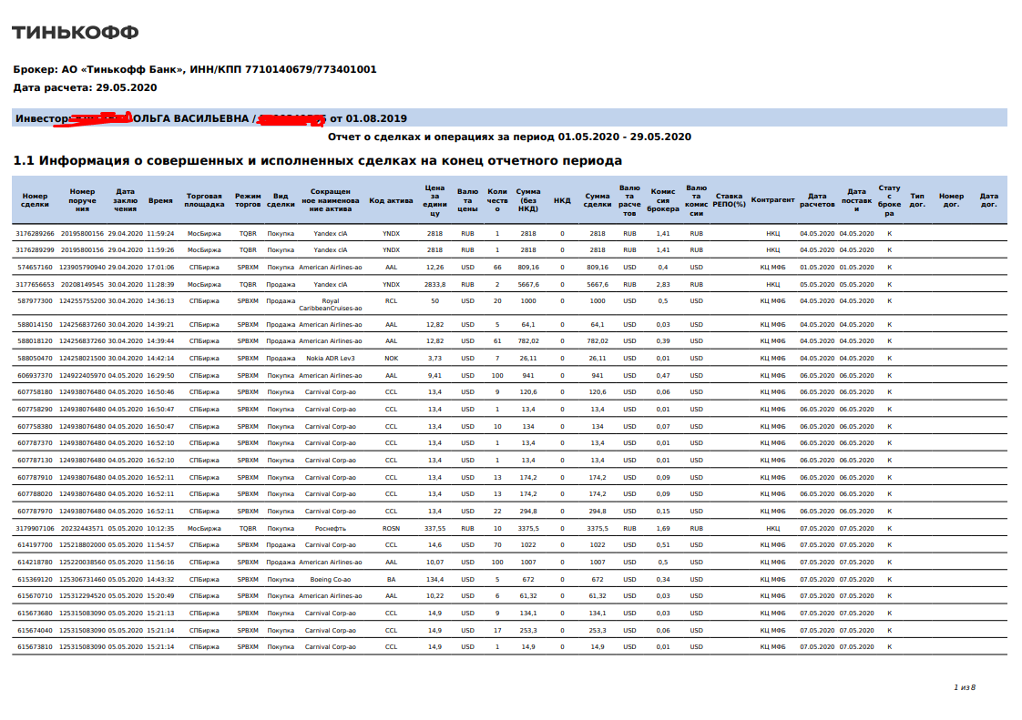Click the unit price 12,26

434,267
